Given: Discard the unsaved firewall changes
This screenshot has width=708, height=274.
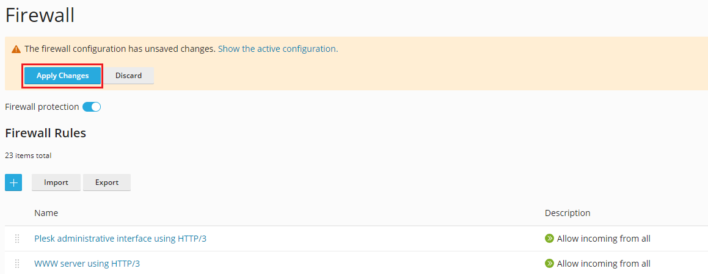Looking at the screenshot, I should 129,76.
